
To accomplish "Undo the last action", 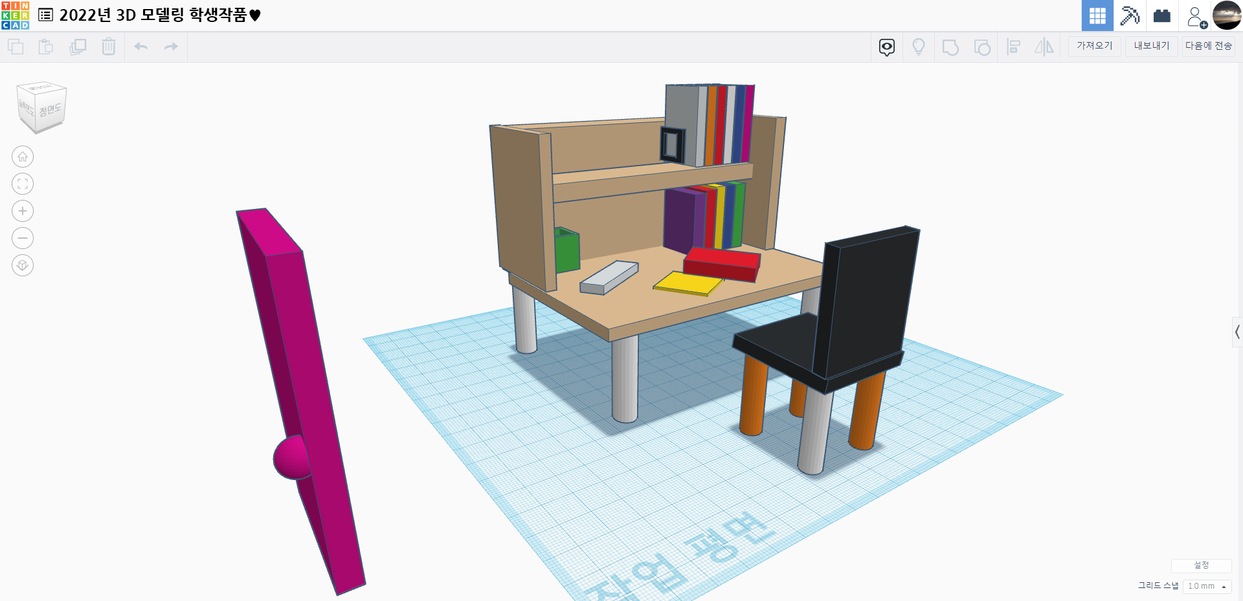I will pos(141,47).
